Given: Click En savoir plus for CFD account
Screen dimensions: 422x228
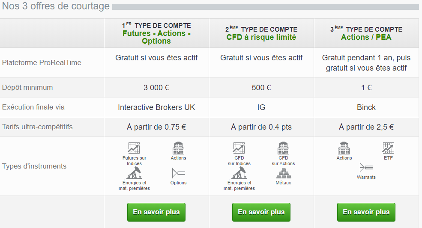Looking at the screenshot, I should pos(261,212).
